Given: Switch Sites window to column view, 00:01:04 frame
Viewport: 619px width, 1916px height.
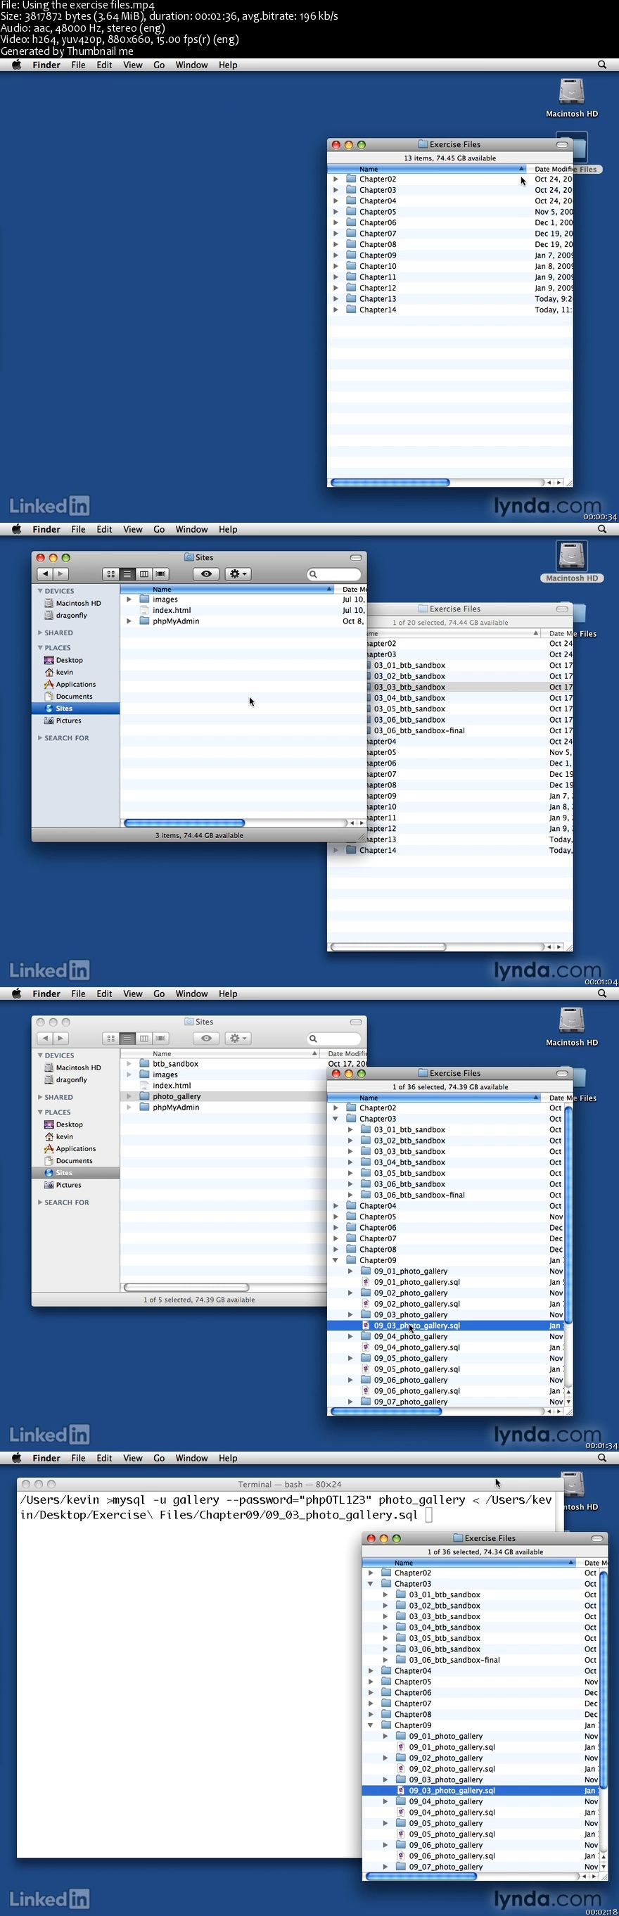Looking at the screenshot, I should pyautogui.click(x=143, y=573).
